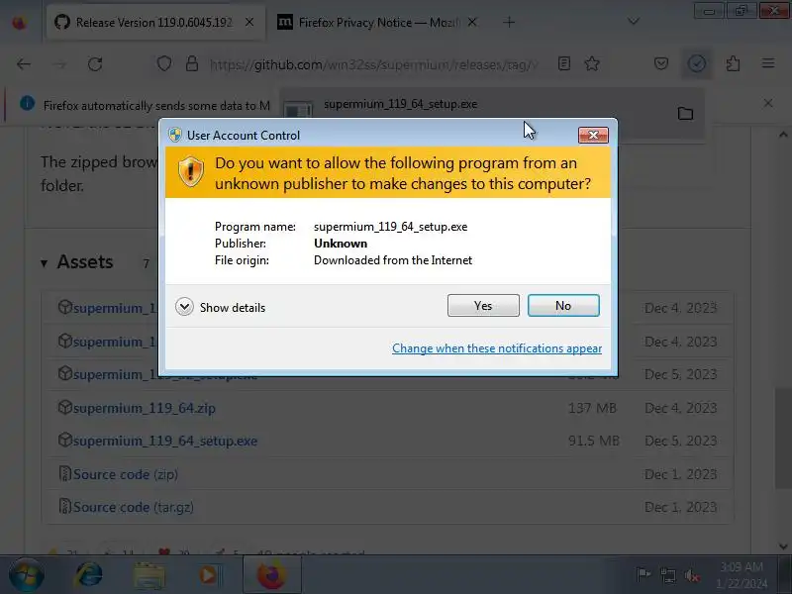The width and height of the screenshot is (792, 594).
Task: Open Windows Explorer from taskbar
Action: pyautogui.click(x=149, y=575)
